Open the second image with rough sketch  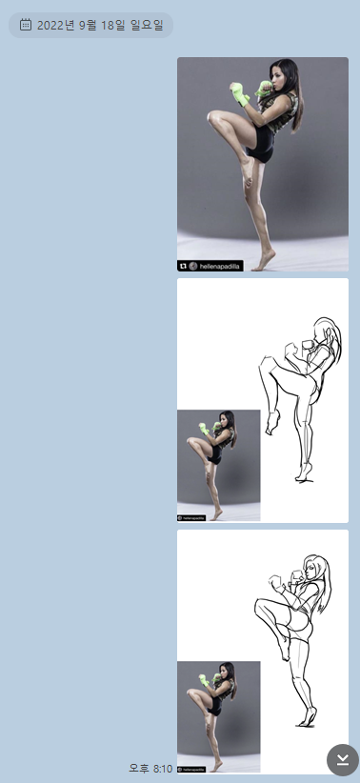click(x=263, y=400)
